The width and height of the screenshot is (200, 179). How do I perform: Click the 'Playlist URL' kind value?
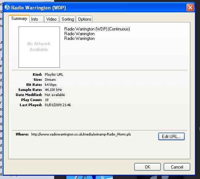click(x=54, y=75)
